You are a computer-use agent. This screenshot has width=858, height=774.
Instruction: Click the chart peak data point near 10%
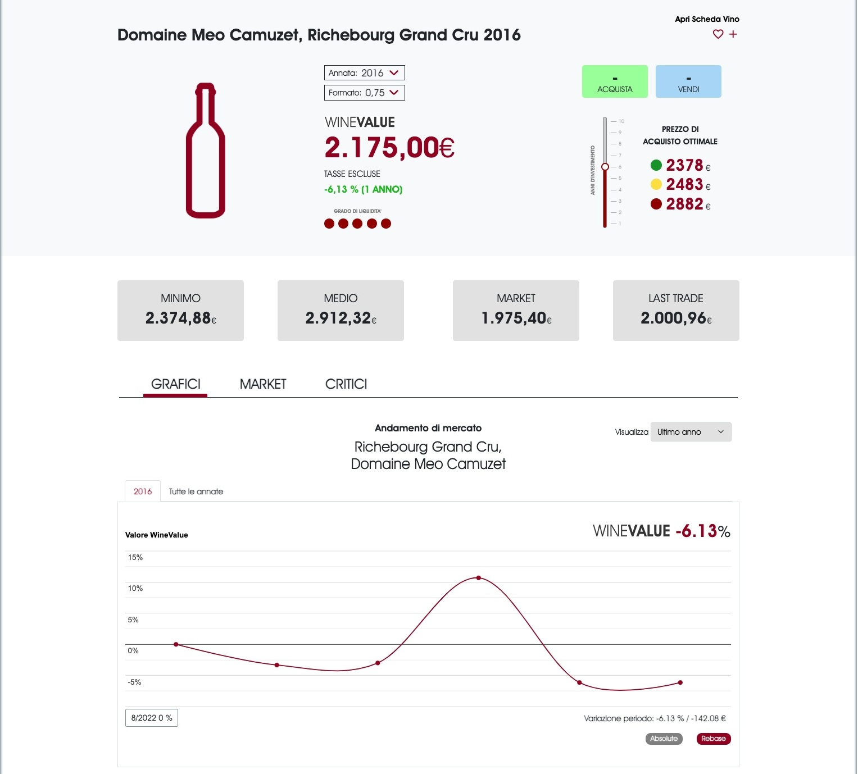(x=479, y=577)
